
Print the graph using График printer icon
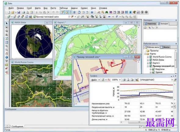coord(124,80)
